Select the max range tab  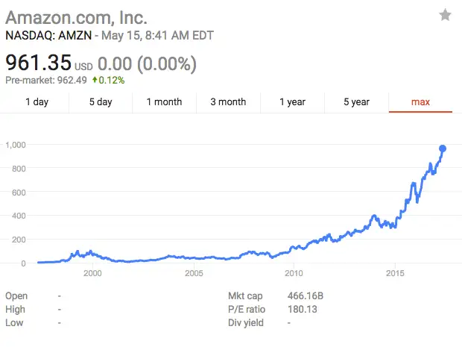(420, 102)
